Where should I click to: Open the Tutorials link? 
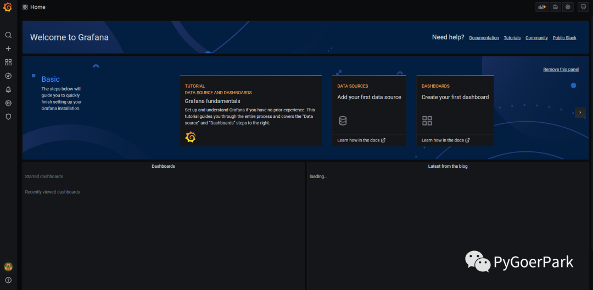[x=512, y=38]
